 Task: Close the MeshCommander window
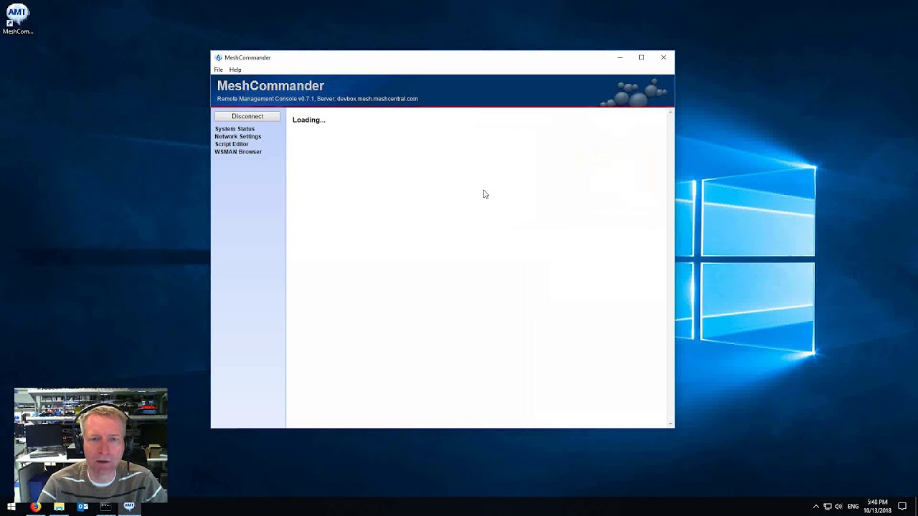tap(663, 57)
